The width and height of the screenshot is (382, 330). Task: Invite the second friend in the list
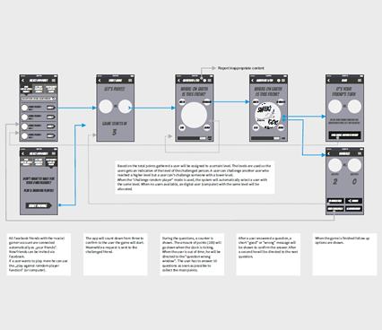click(50, 117)
